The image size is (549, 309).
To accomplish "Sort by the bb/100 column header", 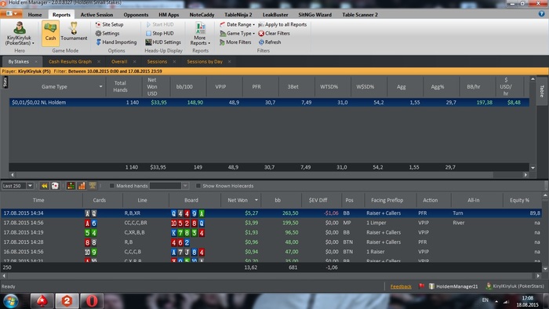I will pyautogui.click(x=184, y=87).
